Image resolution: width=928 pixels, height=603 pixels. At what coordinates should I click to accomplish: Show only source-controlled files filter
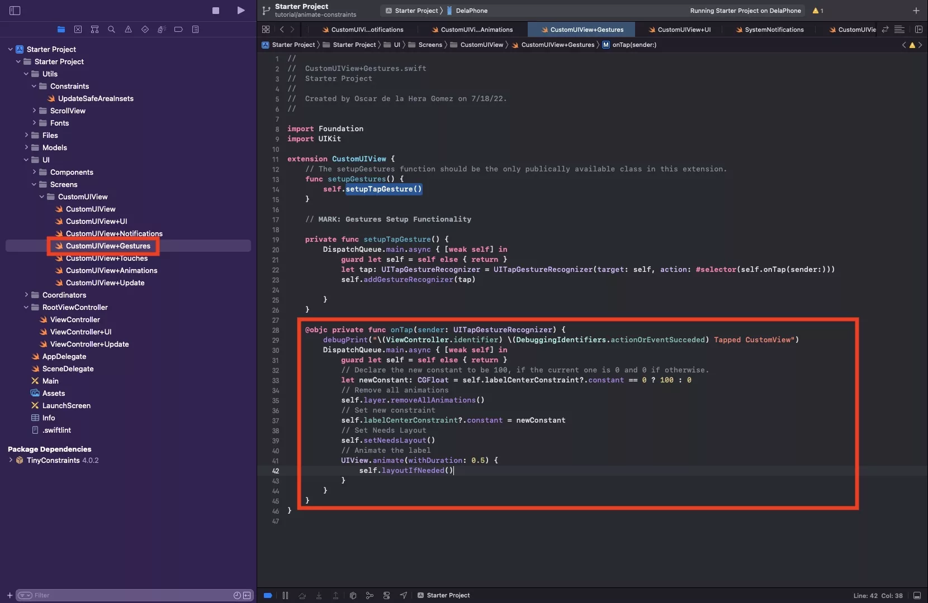click(x=247, y=596)
